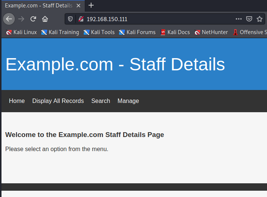
Task: Click the browser Back arrow button
Action: [9, 19]
